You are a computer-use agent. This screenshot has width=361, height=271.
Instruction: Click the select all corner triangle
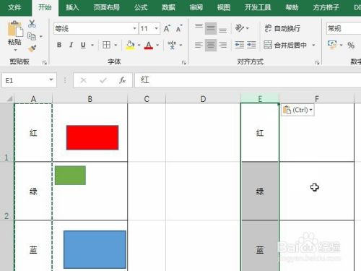click(9, 98)
